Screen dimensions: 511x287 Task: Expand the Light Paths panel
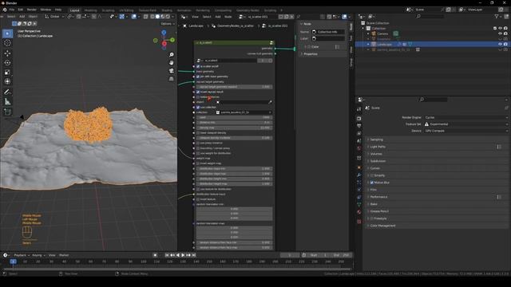[436, 147]
